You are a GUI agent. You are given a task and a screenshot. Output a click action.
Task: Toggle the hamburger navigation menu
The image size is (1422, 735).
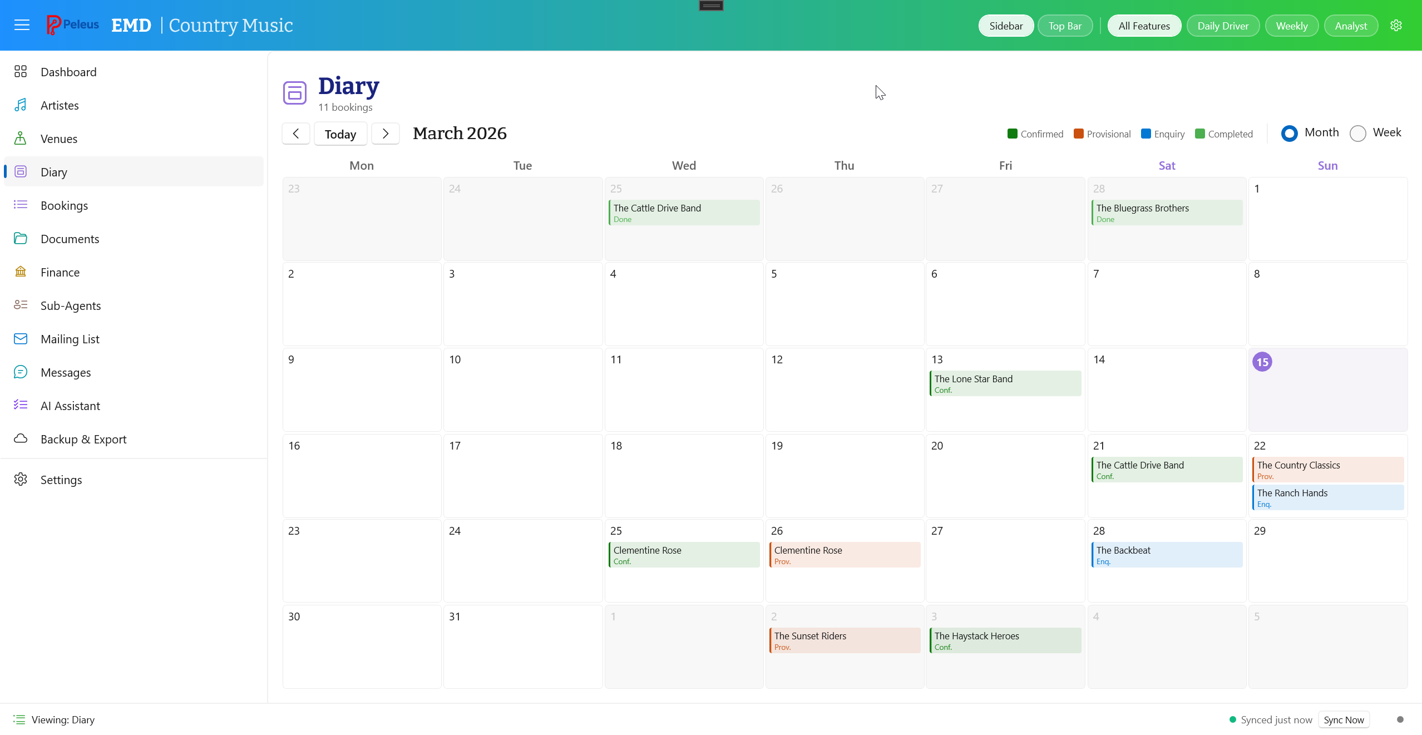[x=22, y=24]
